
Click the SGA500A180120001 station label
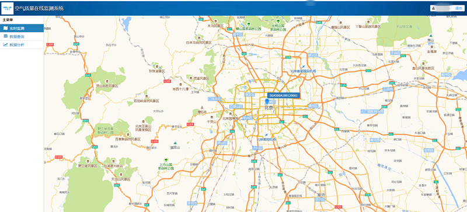pyautogui.click(x=284, y=96)
